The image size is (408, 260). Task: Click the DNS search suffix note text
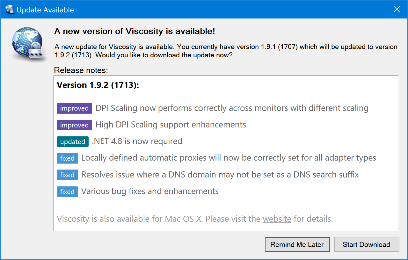220,175
